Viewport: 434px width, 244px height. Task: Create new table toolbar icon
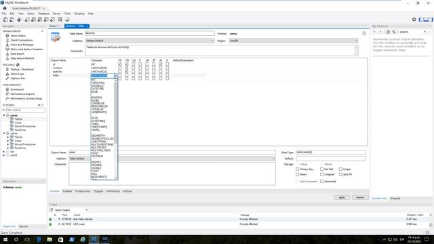pyautogui.click(x=33, y=20)
